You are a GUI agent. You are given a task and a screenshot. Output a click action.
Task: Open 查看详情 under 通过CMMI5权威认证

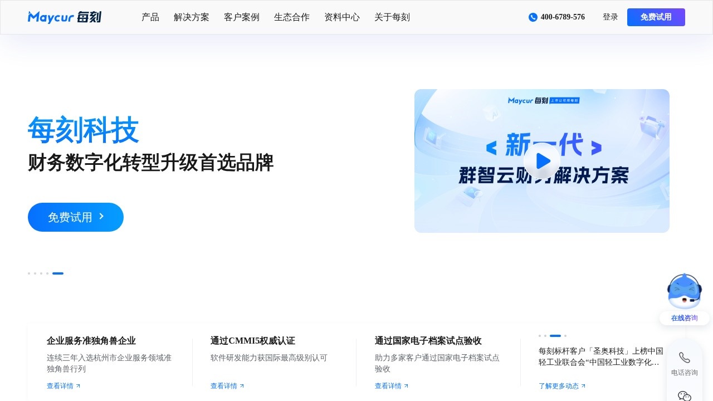coord(224,386)
